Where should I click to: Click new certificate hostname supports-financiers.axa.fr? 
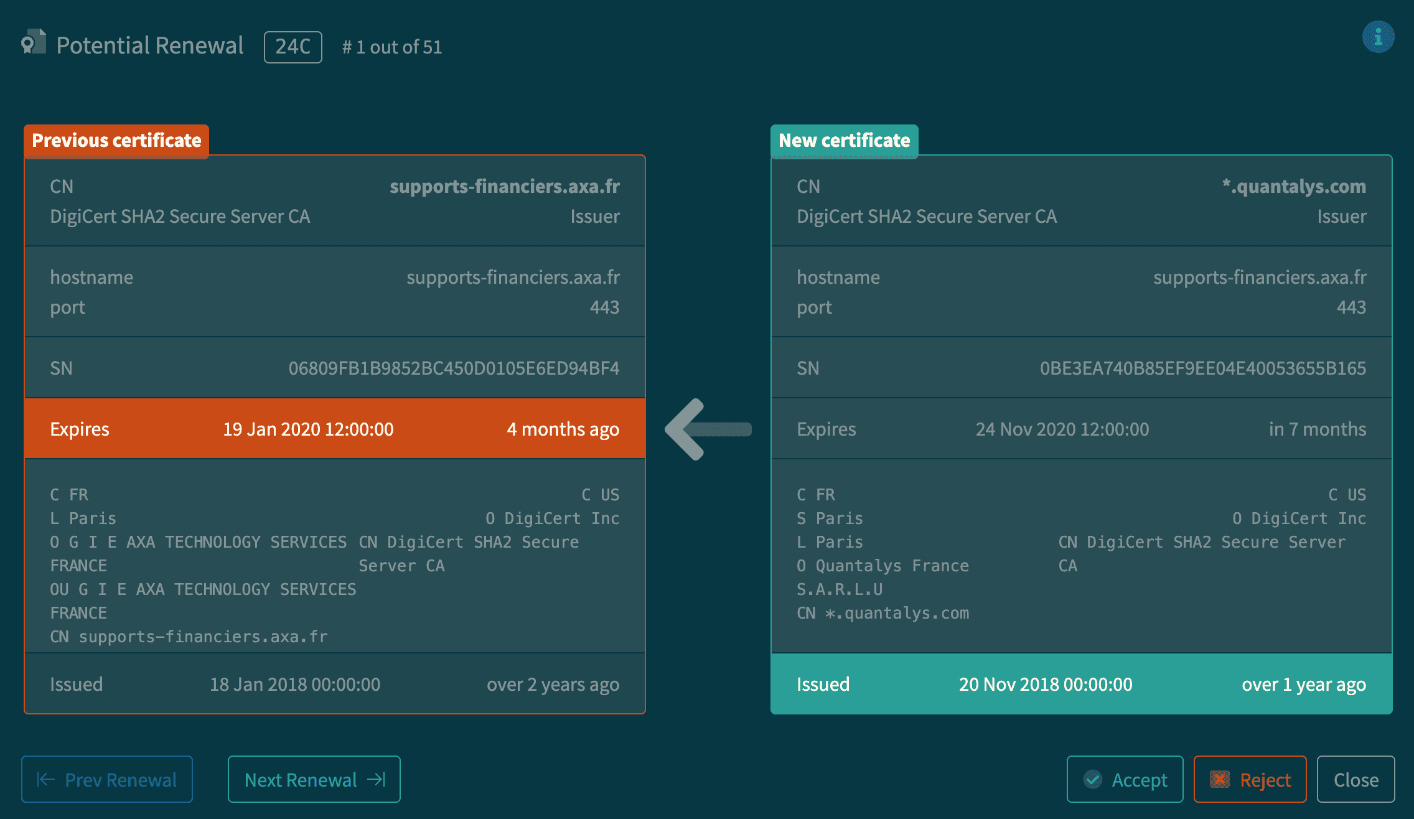pos(1259,278)
